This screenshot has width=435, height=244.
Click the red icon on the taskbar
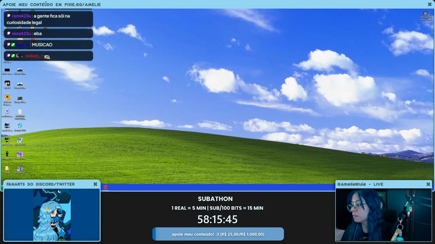(106, 187)
